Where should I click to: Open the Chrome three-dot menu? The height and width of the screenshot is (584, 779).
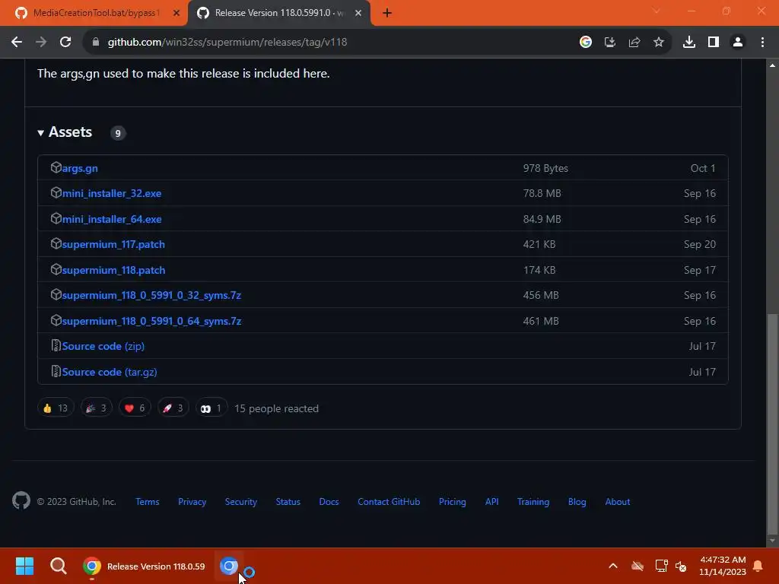762,43
